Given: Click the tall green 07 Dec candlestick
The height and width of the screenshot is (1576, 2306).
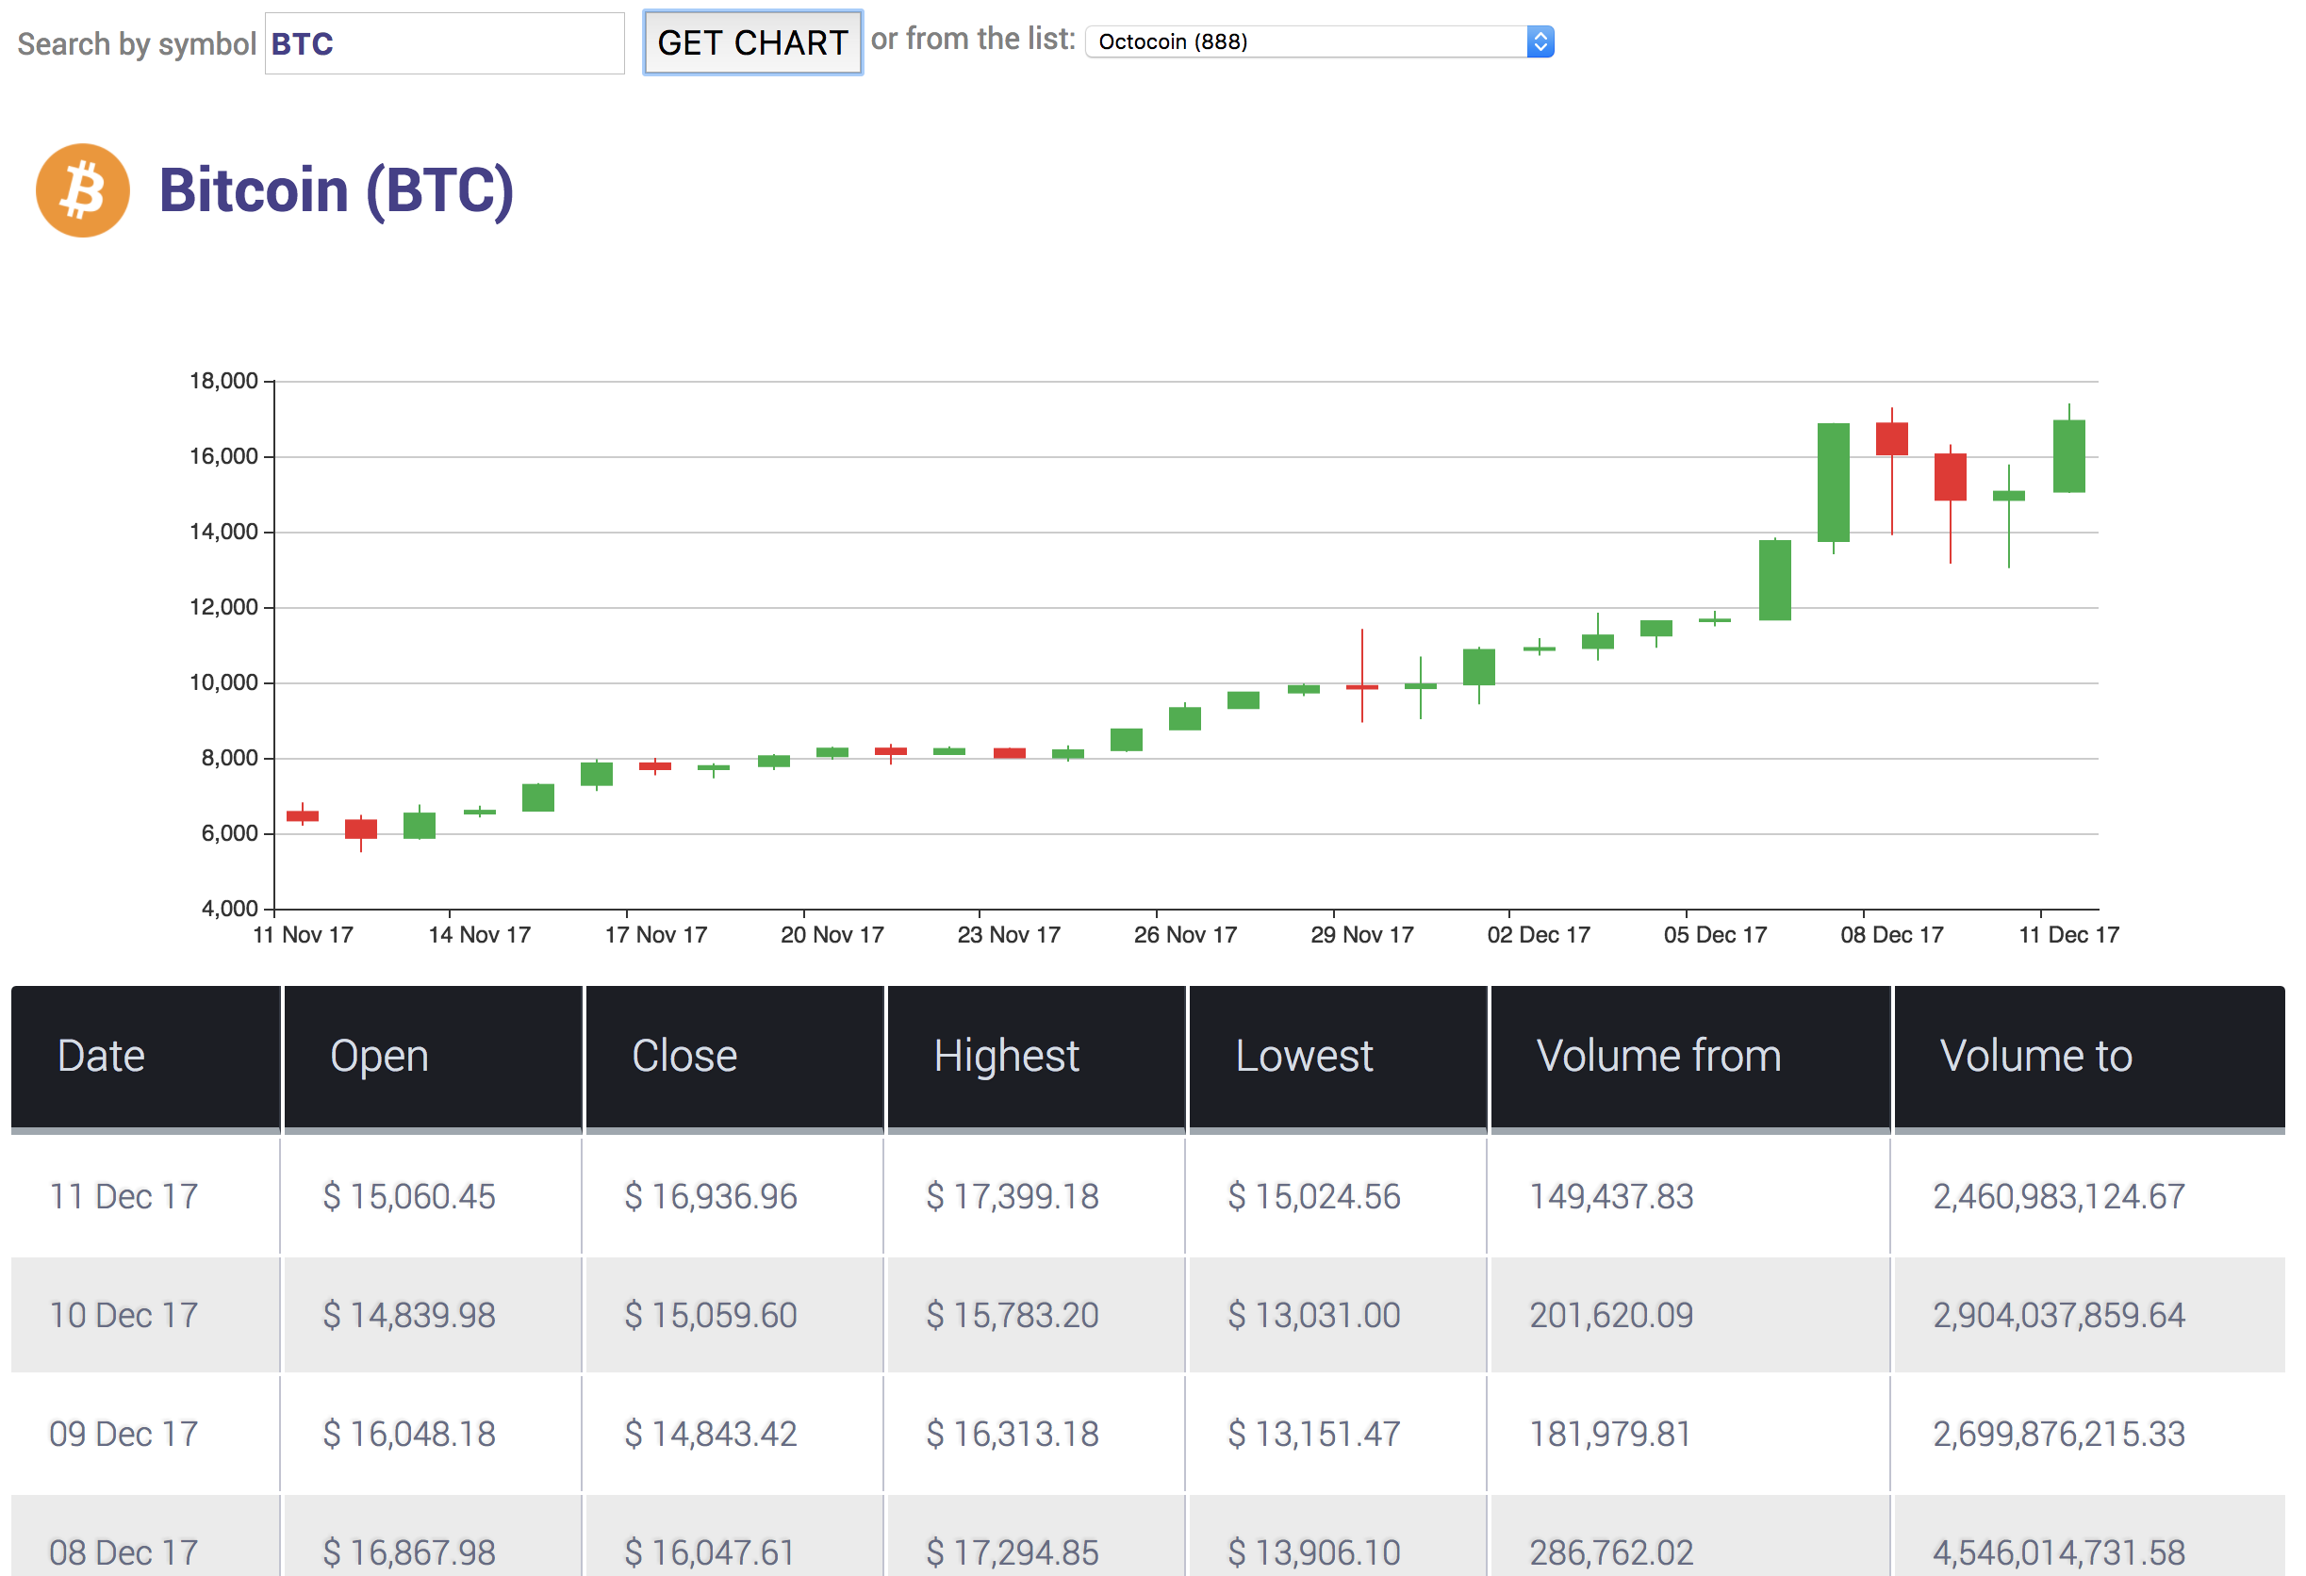Looking at the screenshot, I should [1833, 482].
